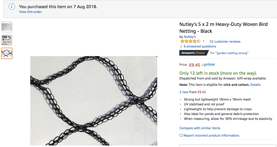The width and height of the screenshot is (277, 147).
Task: Click the Amazon's Choice badge
Action: (193, 53)
